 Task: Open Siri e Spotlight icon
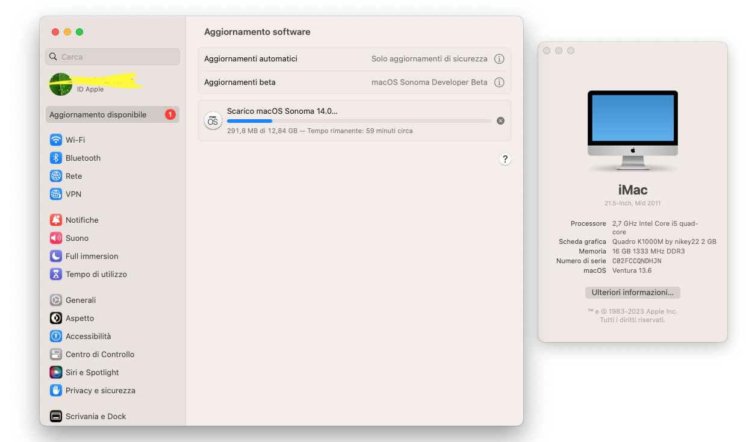[x=56, y=372]
